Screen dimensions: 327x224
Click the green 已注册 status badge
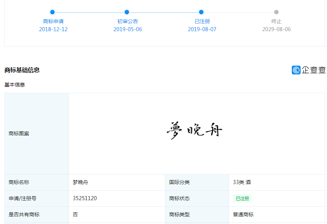[x=242, y=199]
